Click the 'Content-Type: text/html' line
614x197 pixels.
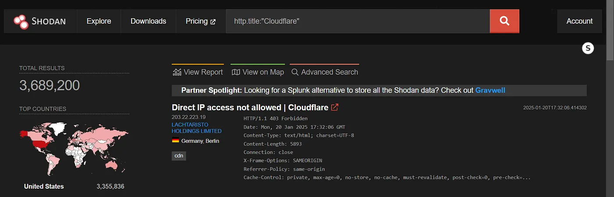click(x=299, y=135)
